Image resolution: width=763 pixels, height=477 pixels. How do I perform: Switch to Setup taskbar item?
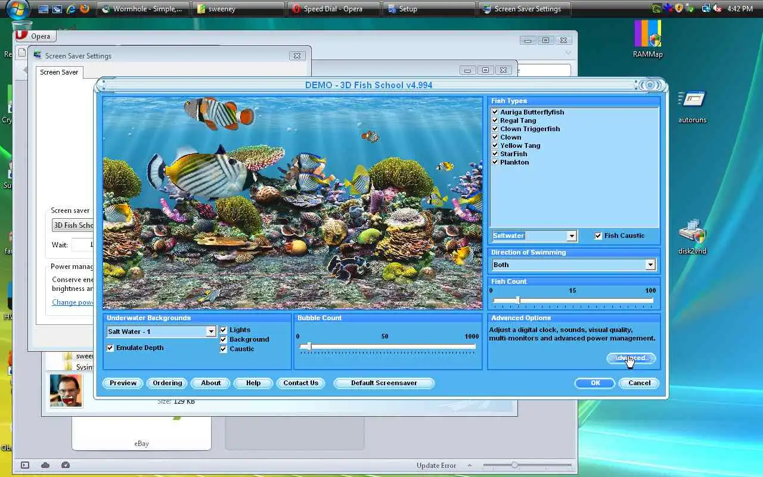429,9
